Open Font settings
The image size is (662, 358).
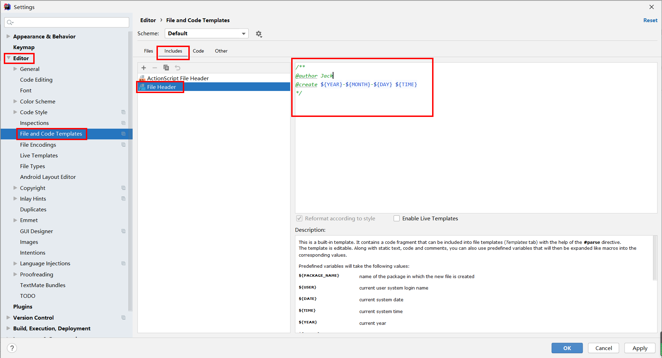tap(26, 90)
